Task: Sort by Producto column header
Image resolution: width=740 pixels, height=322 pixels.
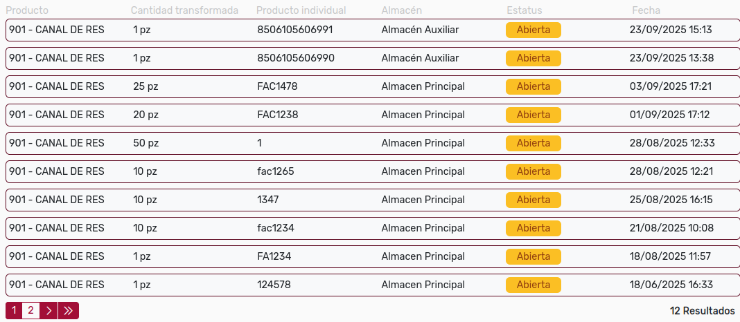Action: 27,10
